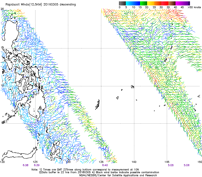Click the green 15-20 knots legend segment
The height and width of the screenshot is (177, 202).
coord(144,3)
